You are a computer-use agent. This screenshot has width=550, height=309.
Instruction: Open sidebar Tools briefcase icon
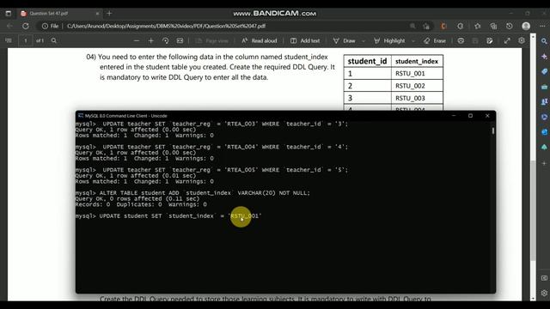point(544,87)
